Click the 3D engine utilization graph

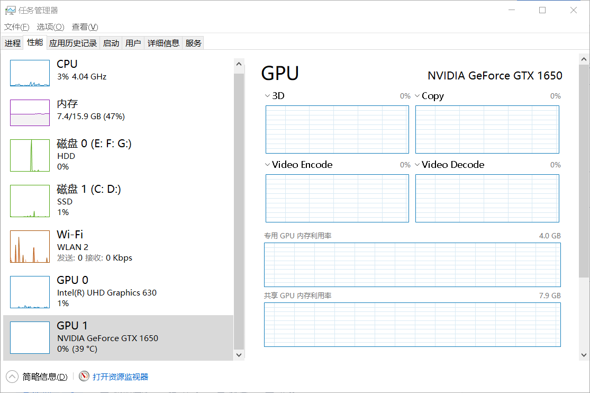click(337, 129)
